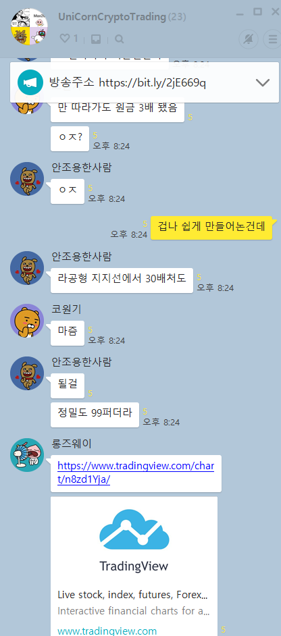Viewport: 281px width, 636px height.
Task: Open the tradingview.com chart link
Action: 136,473
